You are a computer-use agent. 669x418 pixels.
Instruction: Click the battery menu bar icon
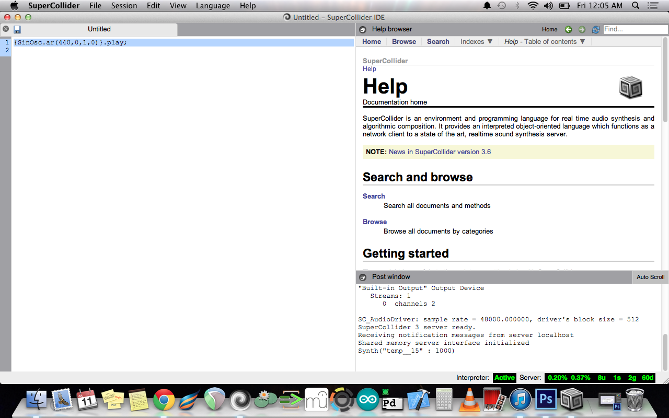[x=564, y=6]
